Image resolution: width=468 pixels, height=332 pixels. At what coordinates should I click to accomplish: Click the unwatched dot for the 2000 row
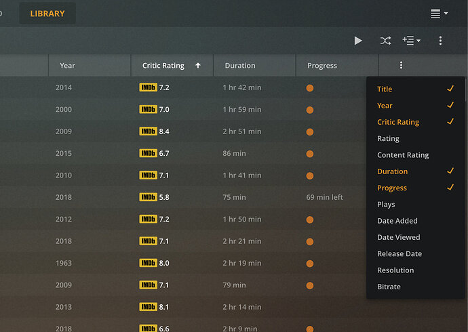(x=310, y=110)
